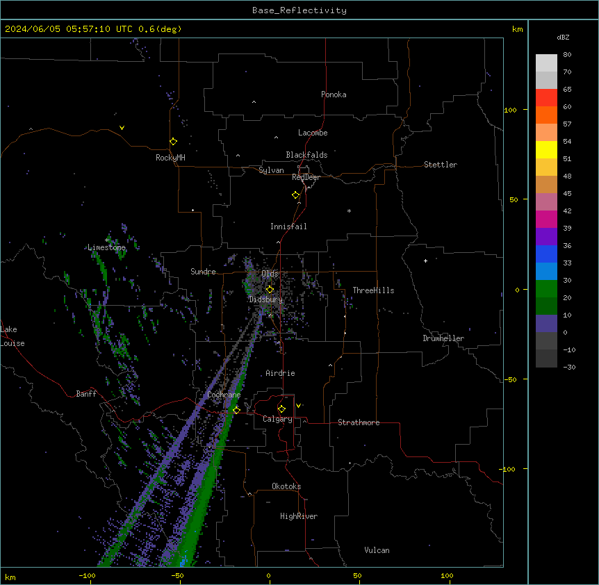Click the Lacombe city label

click(x=313, y=133)
